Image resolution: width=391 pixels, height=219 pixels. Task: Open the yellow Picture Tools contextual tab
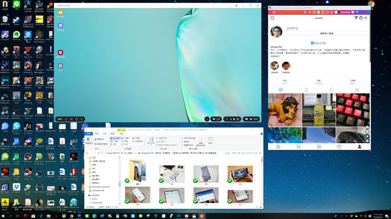tap(122, 130)
